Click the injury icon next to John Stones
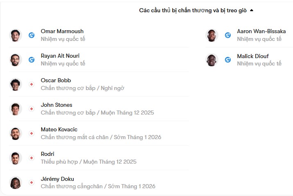Screen dimensions: 293x196 [32, 109]
